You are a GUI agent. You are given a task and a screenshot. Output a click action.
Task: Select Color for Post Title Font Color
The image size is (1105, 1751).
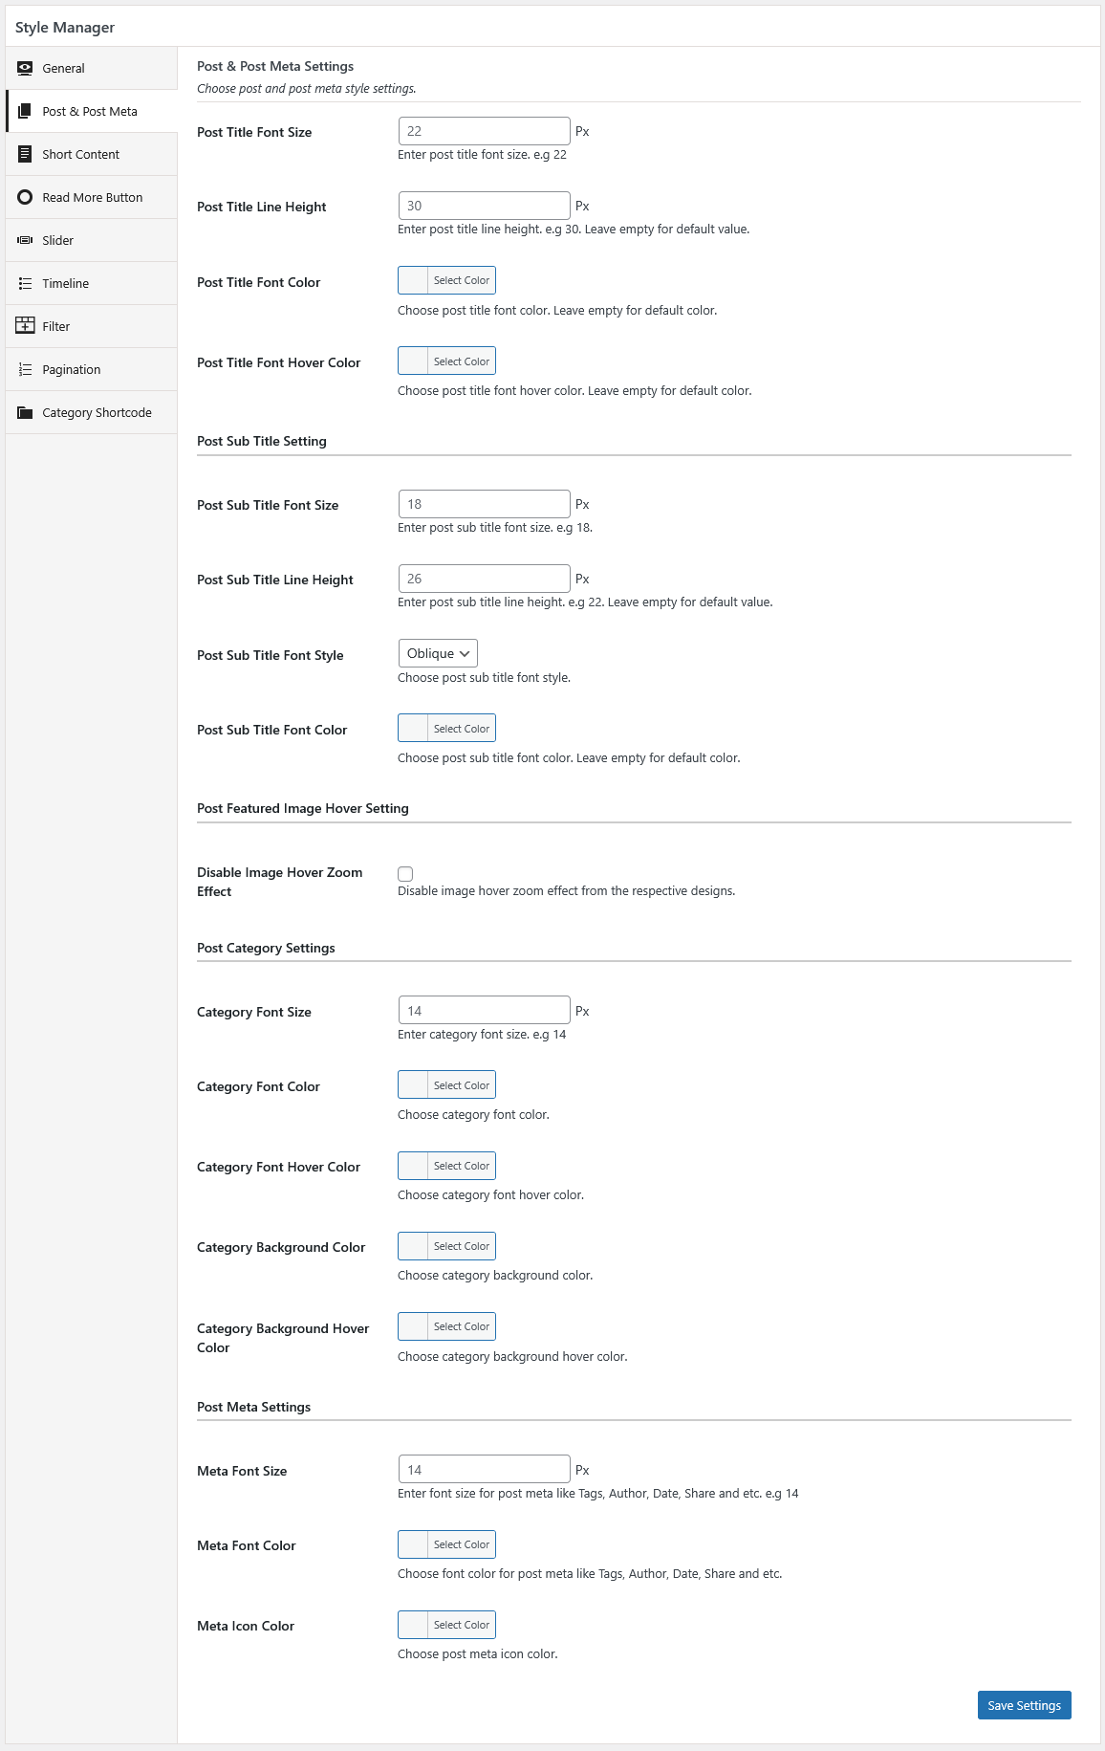pyautogui.click(x=461, y=280)
